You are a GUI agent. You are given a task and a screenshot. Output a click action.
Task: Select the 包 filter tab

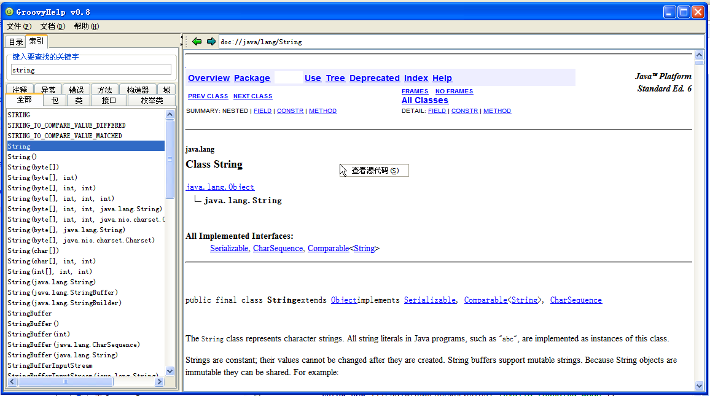pos(55,101)
